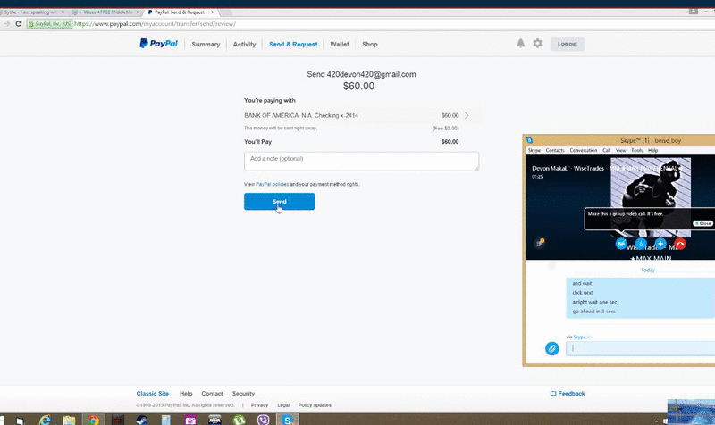Screen dimensions: 715x425
Task: Open the Legal link in footer
Action: 283,405
